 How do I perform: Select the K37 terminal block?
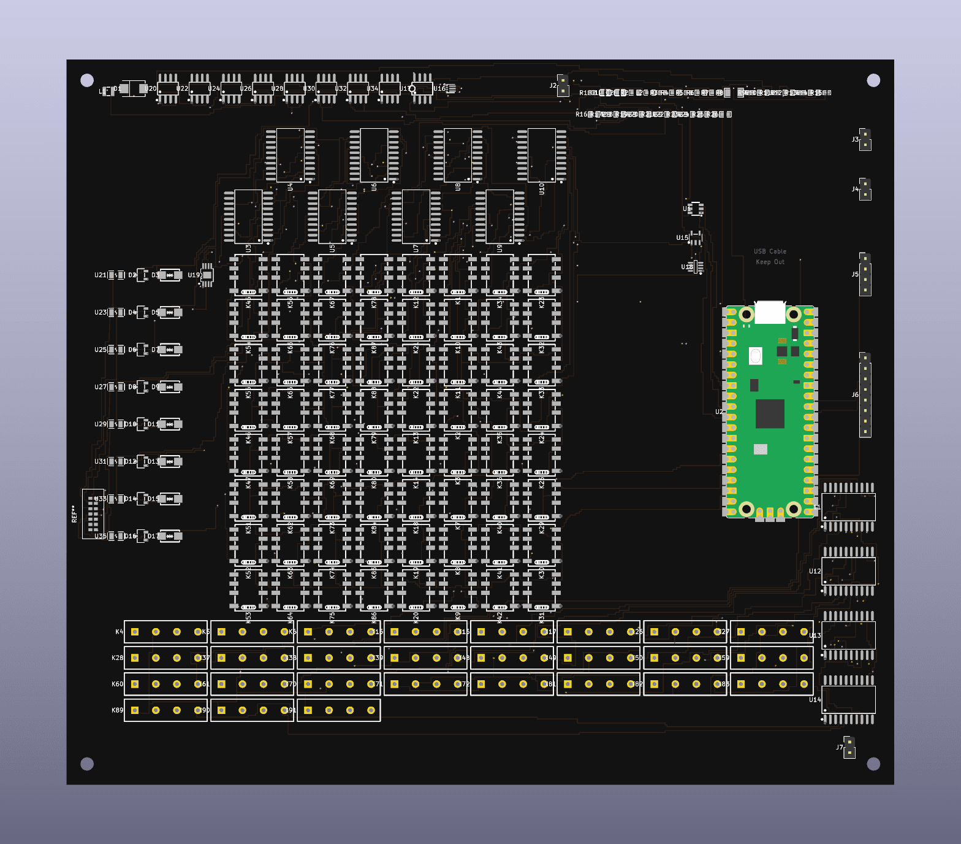252,658
